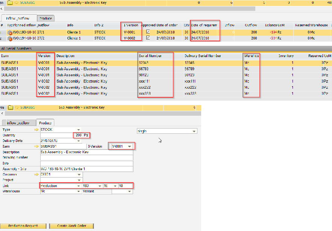This screenshot has width=332, height=231.
Task: Click SUBASS1 link in top row
Action: click(27, 3)
